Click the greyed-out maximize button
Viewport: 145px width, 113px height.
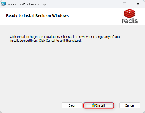tap(124, 4)
